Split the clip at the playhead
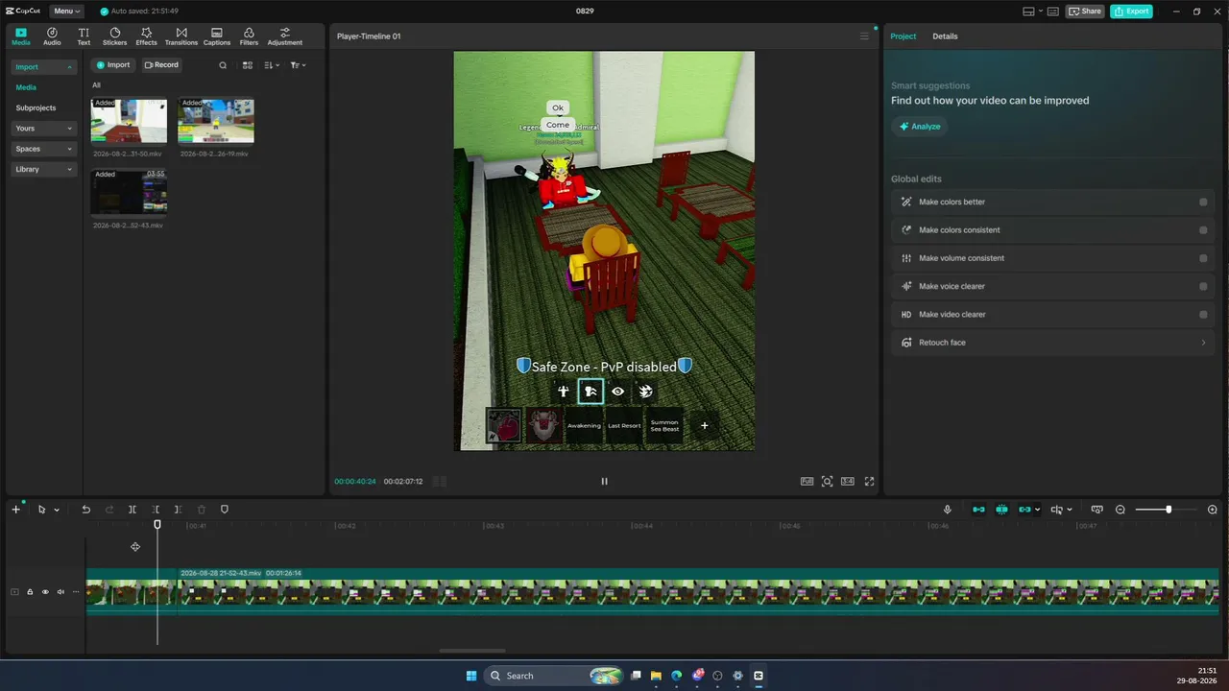 coord(133,510)
